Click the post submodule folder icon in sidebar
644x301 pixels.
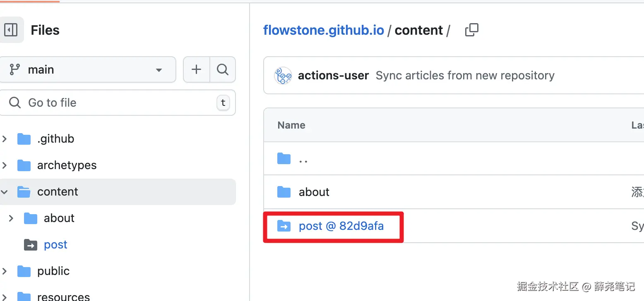click(31, 245)
